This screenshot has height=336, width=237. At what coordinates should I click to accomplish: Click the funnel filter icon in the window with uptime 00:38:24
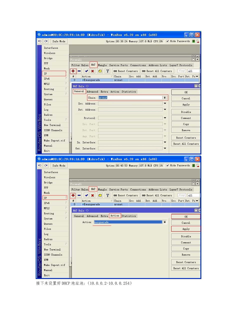108,71
